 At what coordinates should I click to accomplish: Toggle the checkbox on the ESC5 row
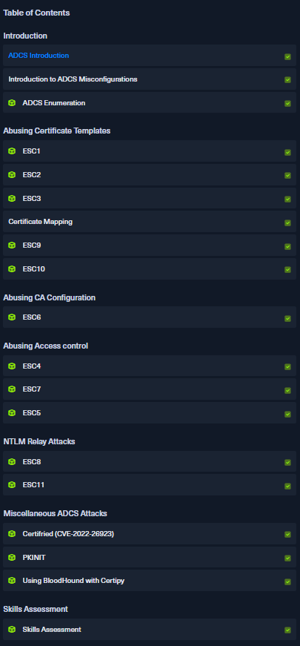(x=287, y=414)
